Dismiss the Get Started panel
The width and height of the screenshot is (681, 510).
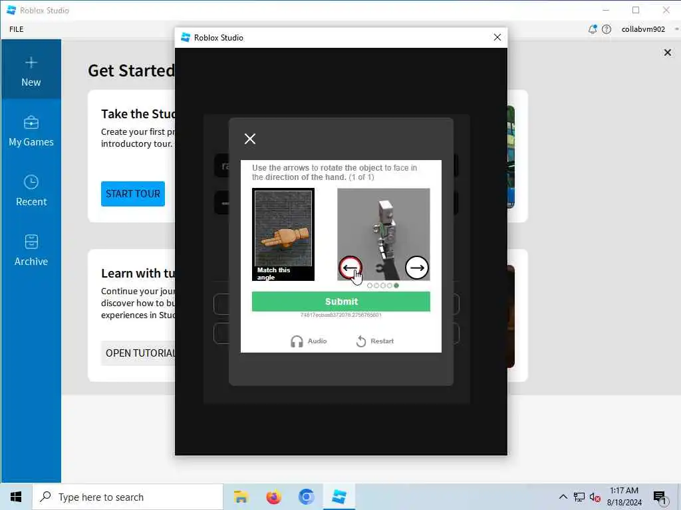tap(668, 52)
